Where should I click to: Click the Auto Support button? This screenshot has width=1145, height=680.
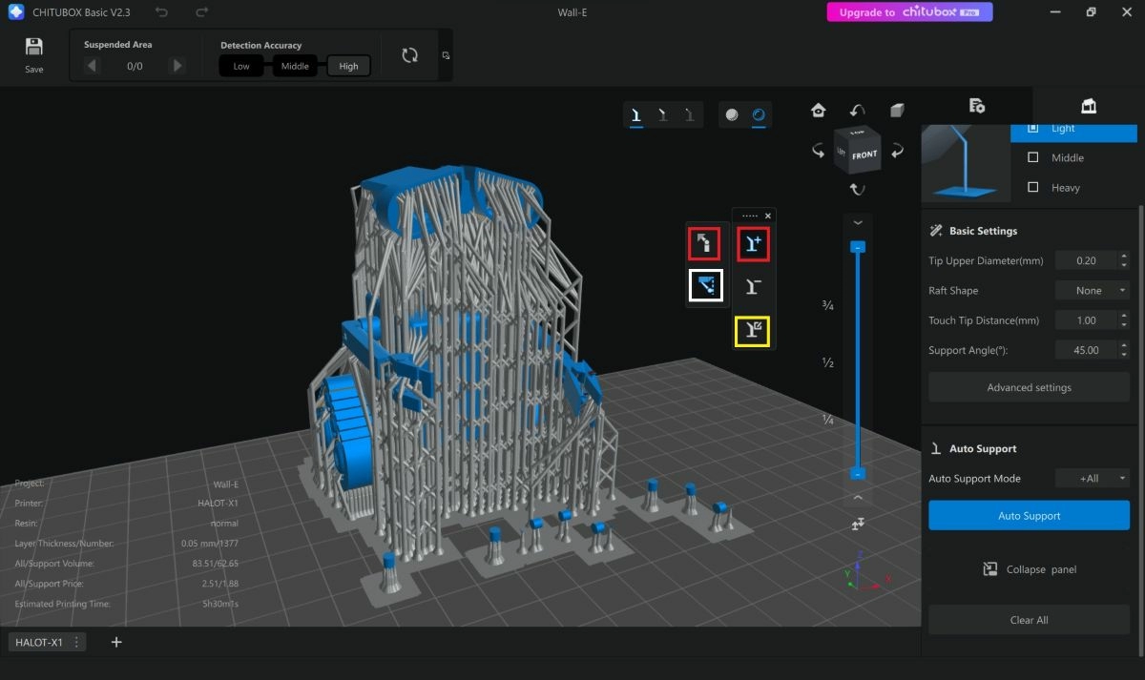1029,516
